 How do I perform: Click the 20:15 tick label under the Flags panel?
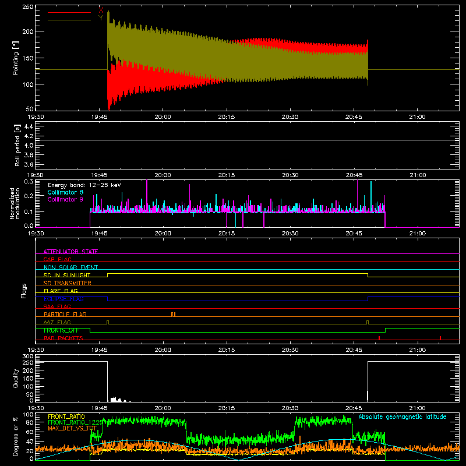[x=227, y=350]
